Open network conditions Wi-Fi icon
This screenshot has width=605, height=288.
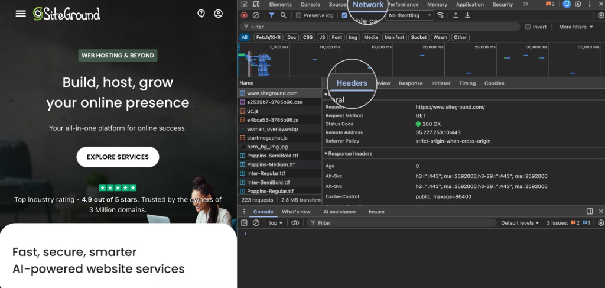point(440,15)
